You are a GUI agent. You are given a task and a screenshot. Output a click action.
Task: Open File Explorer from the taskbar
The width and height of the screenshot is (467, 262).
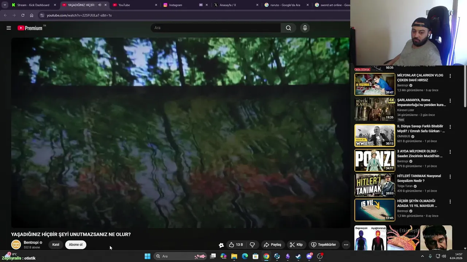coord(234,256)
